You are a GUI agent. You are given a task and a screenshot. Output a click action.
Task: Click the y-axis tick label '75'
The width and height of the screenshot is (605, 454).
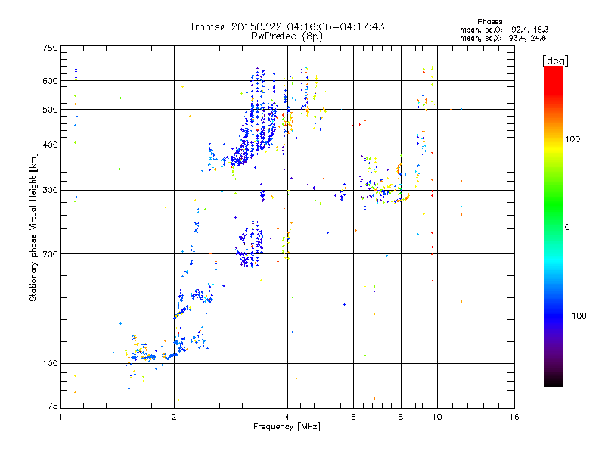53,406
